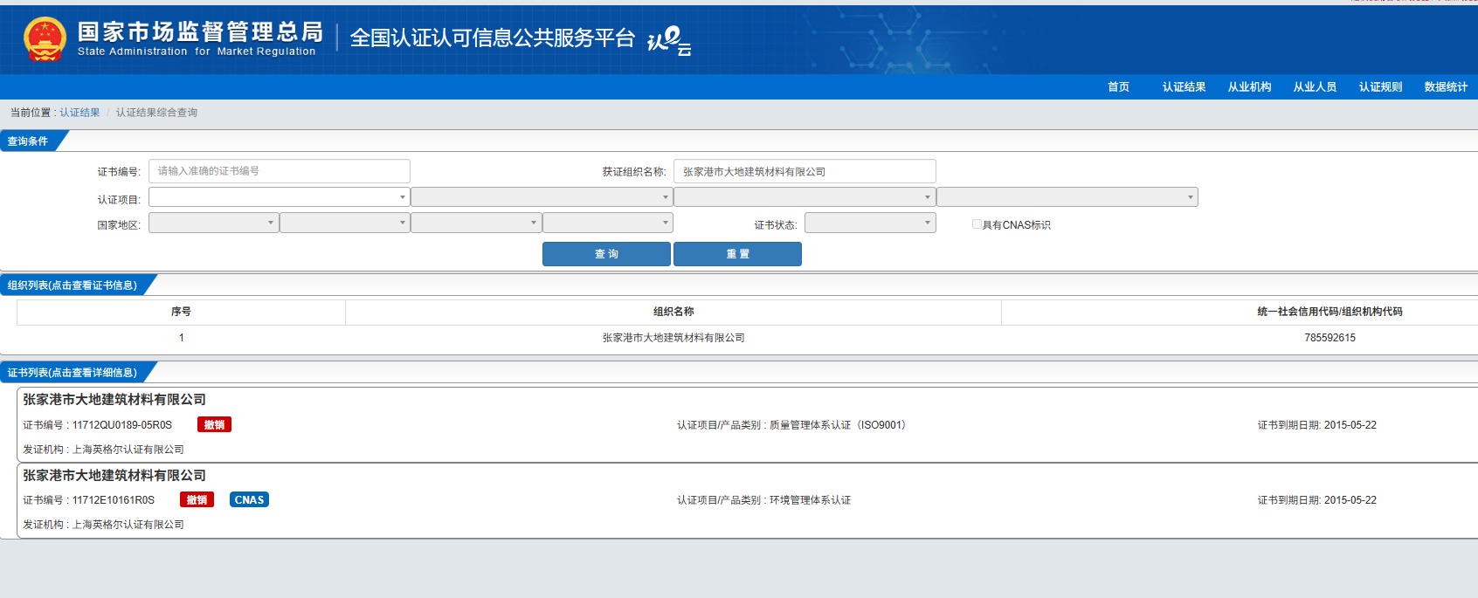Click certificate number 11712QU0189-05R0S
Viewport: 1478px width, 598px height.
point(122,425)
